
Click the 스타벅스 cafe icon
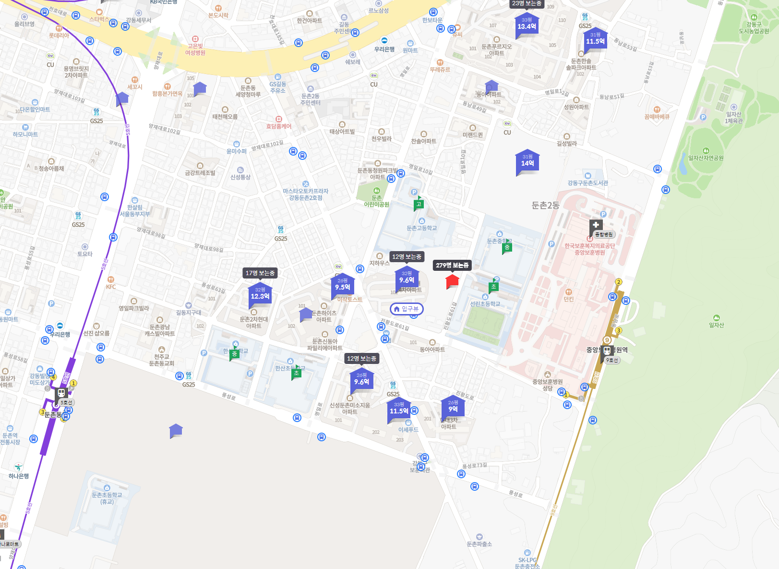99,12
